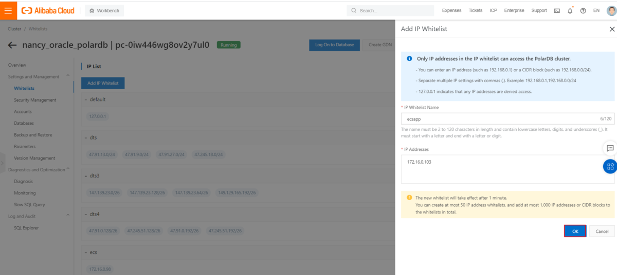Close the Add IP Whitelist panel
The width and height of the screenshot is (617, 275).
[611, 29]
